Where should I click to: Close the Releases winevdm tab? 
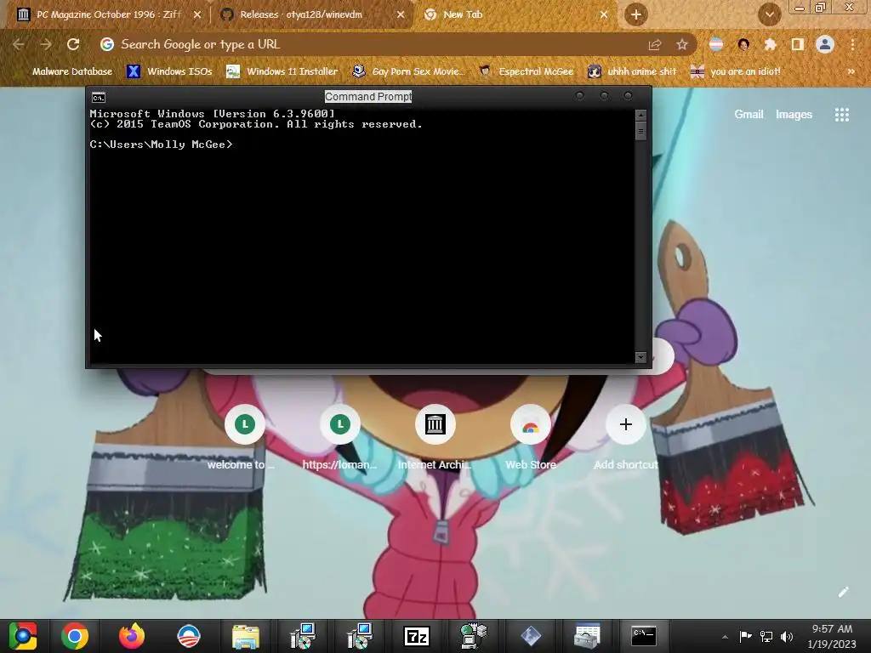pyautogui.click(x=401, y=15)
